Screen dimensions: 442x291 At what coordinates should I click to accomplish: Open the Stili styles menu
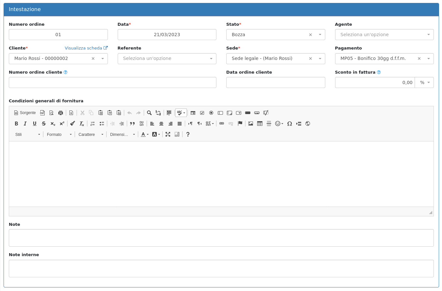point(28,134)
